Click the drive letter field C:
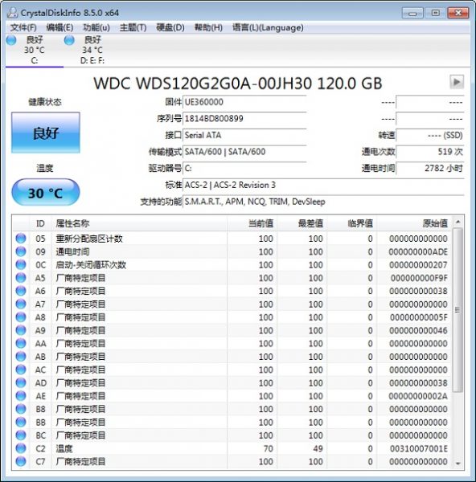476x482 pixels. tap(244, 169)
